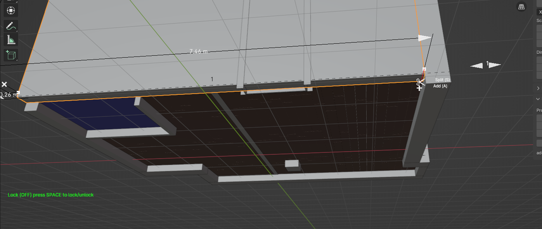Select the Annotate pencil tool
Viewport: 542px width, 229px height.
pyautogui.click(x=11, y=26)
